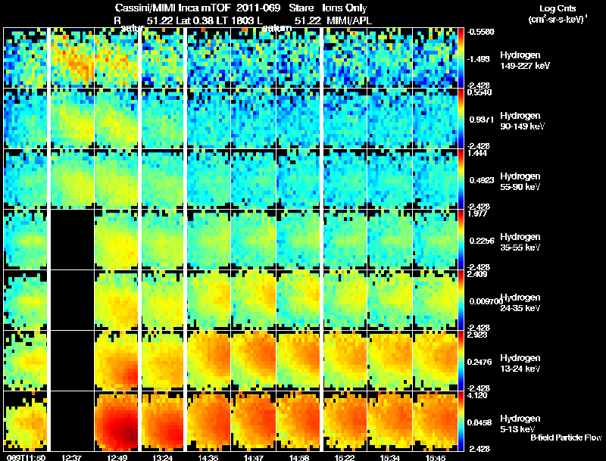This screenshot has height=461, width=606.
Task: Click the 2.409 color scale maximum
Action: pyautogui.click(x=477, y=275)
